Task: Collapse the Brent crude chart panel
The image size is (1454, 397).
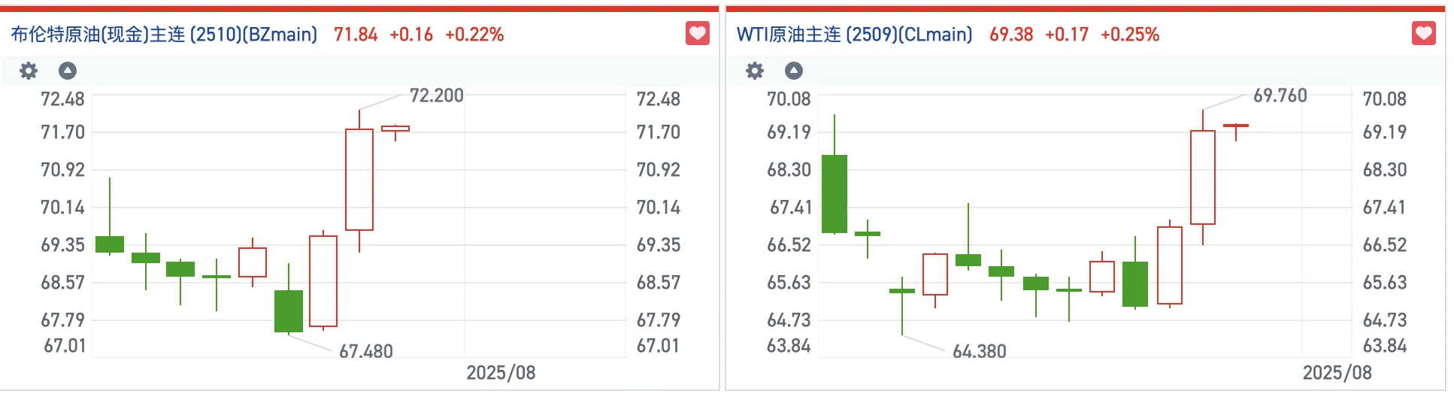Action: [68, 71]
